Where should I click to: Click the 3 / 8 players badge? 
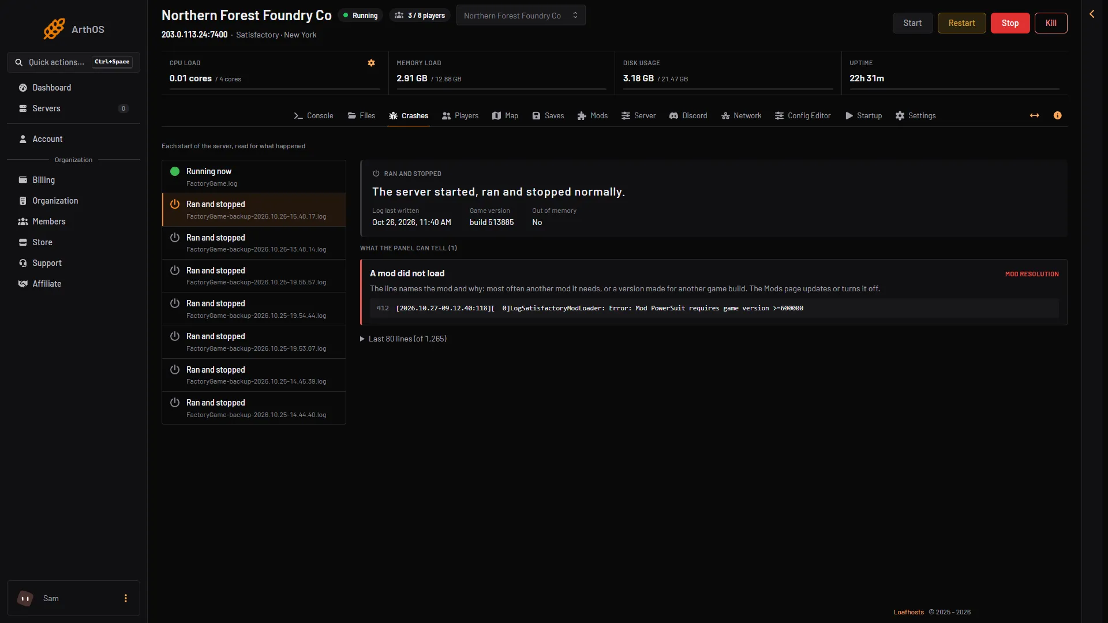point(420,16)
